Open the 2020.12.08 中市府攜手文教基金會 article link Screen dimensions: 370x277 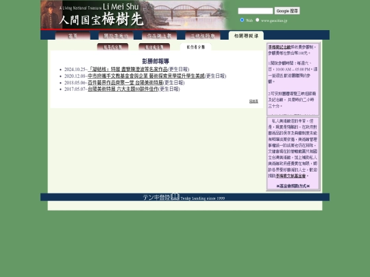146,76
